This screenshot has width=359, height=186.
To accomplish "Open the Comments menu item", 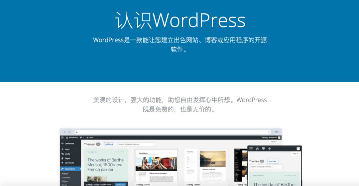I will [x=69, y=163].
